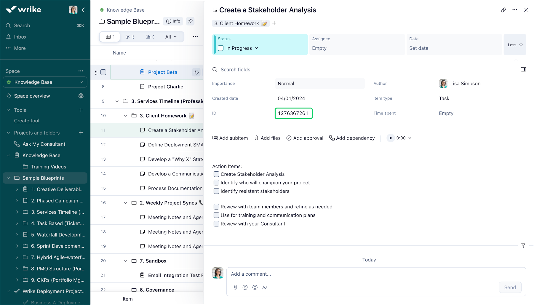Viewport: 534px width, 305px height.
Task: Open the In Progress status dropdown
Action: [x=242, y=48]
